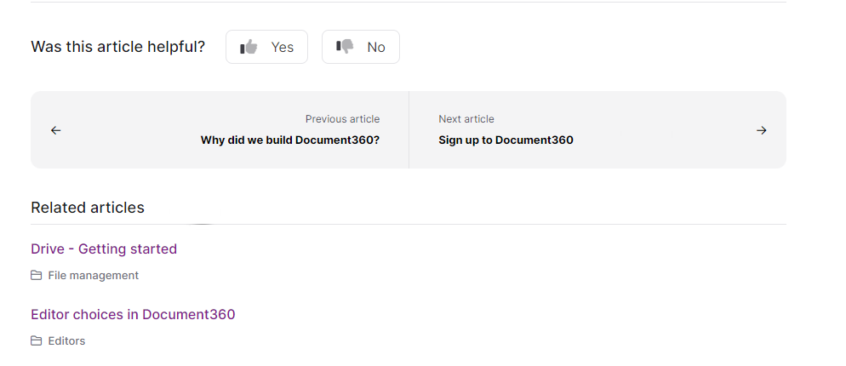Click the thumbs-up icon
This screenshot has height=366, width=846.
249,47
